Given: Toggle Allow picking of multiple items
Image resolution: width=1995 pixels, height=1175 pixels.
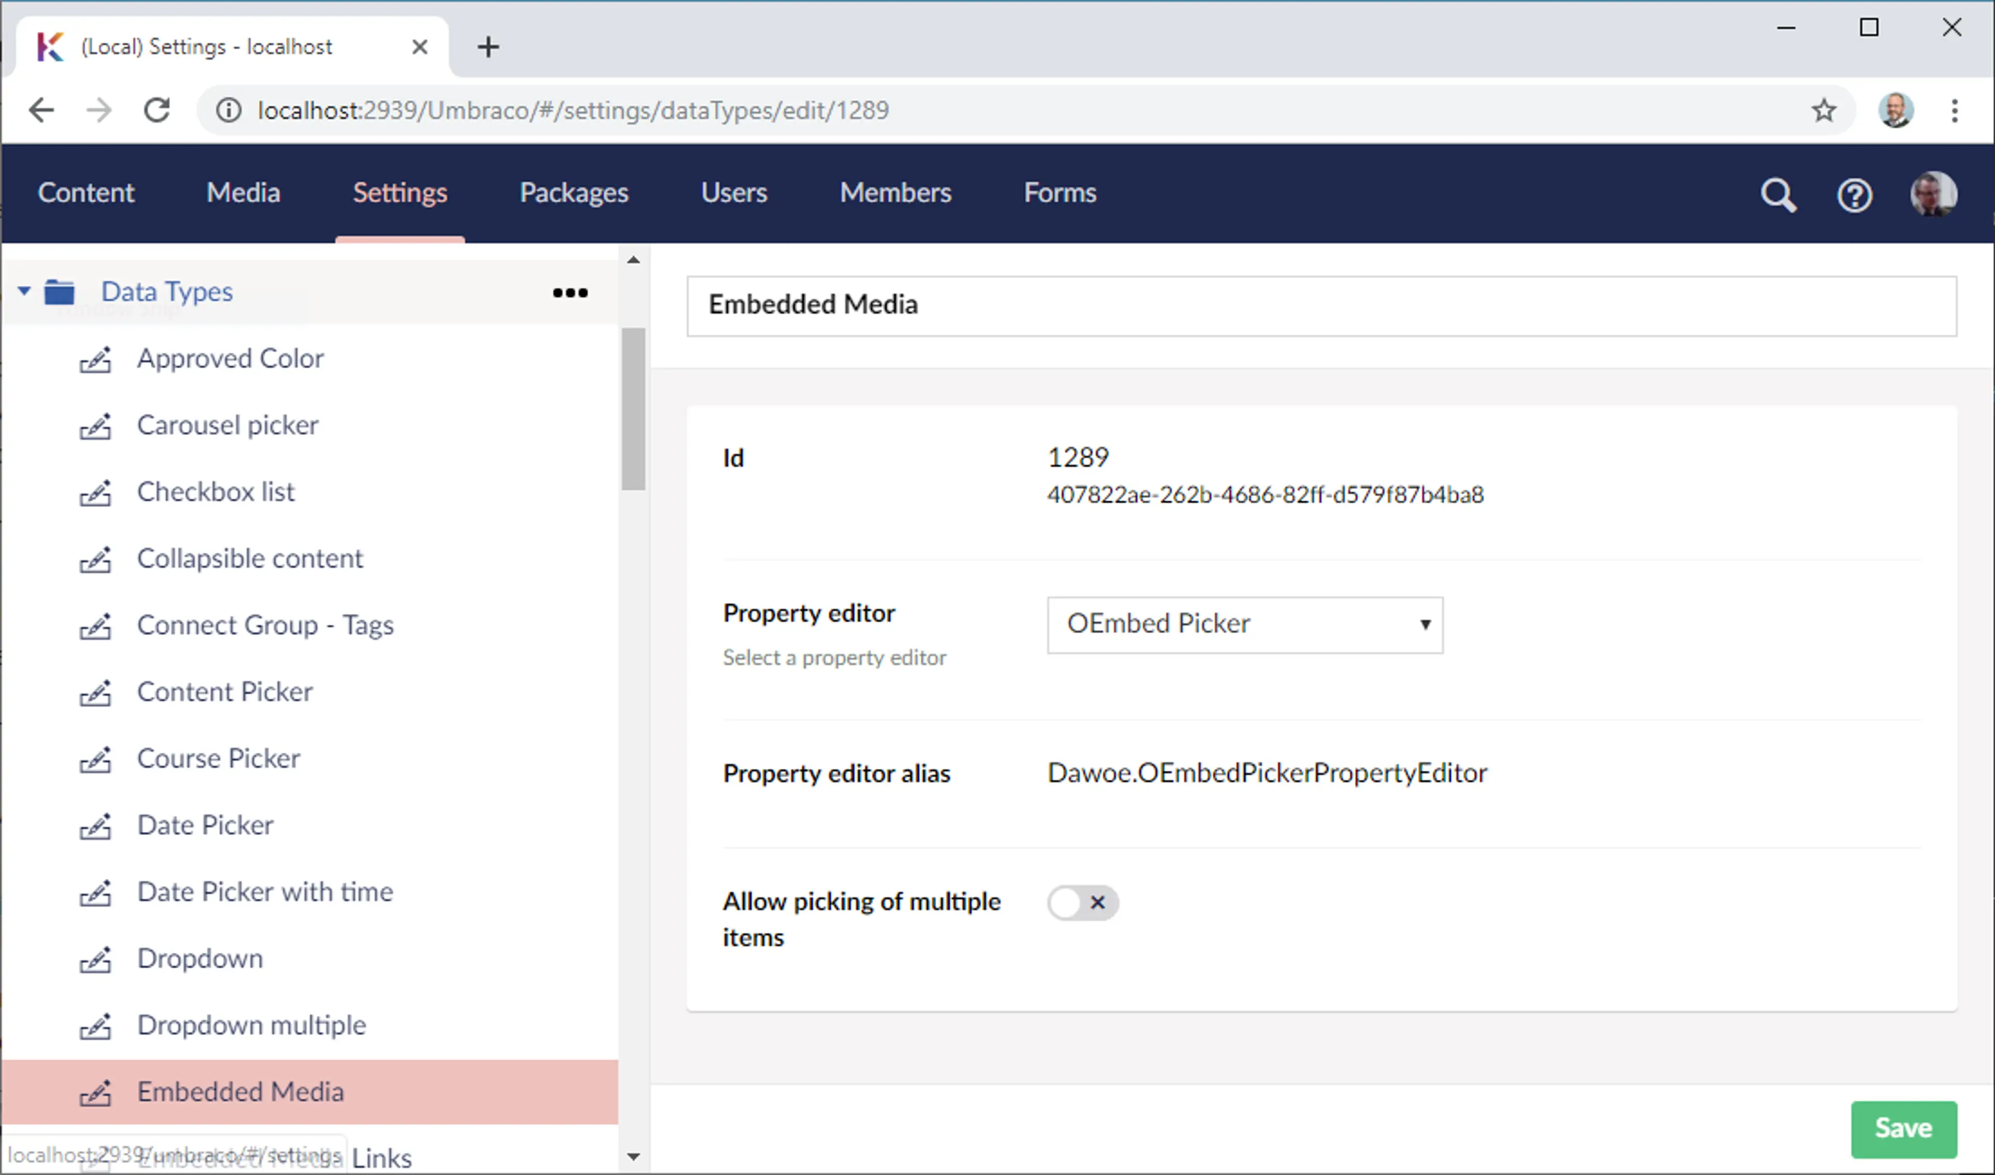Looking at the screenshot, I should [x=1082, y=903].
